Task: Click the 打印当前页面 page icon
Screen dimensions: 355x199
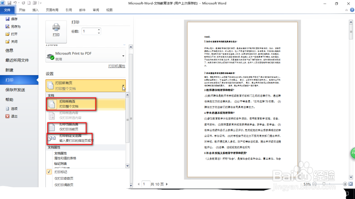Action: pos(52,127)
